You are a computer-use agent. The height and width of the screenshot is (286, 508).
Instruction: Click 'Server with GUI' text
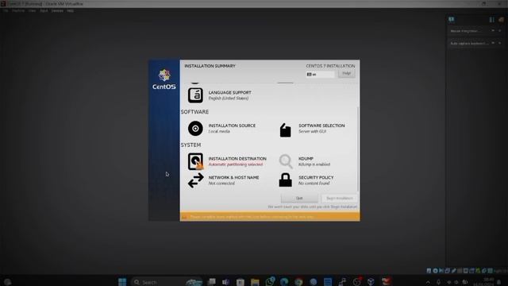coord(312,131)
